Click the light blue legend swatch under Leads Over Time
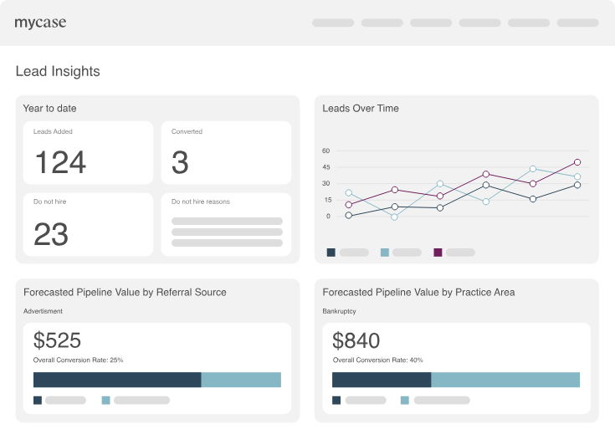The width and height of the screenshot is (615, 439). pyautogui.click(x=385, y=253)
